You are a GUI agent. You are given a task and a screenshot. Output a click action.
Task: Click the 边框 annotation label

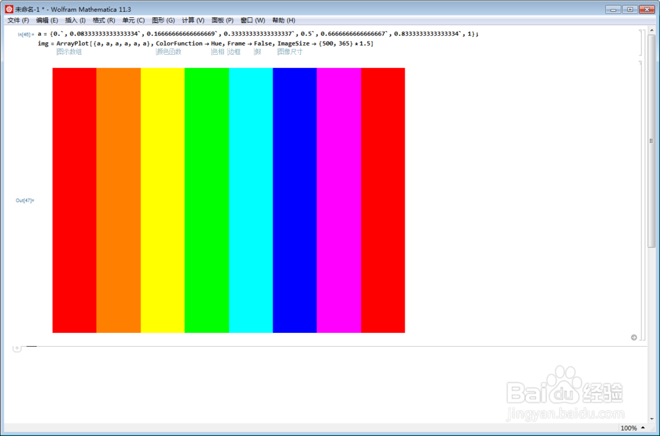coord(234,52)
